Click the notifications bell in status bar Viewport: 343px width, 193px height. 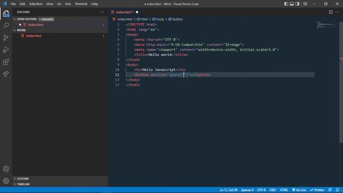click(x=338, y=190)
